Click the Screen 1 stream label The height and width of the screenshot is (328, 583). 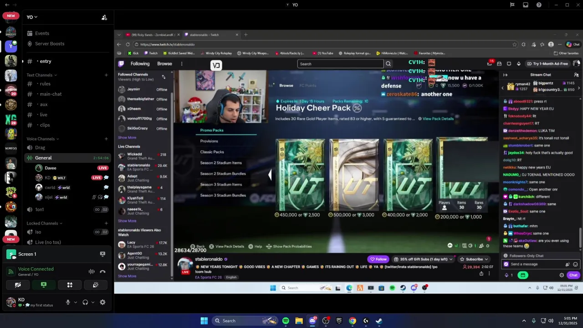(x=27, y=254)
